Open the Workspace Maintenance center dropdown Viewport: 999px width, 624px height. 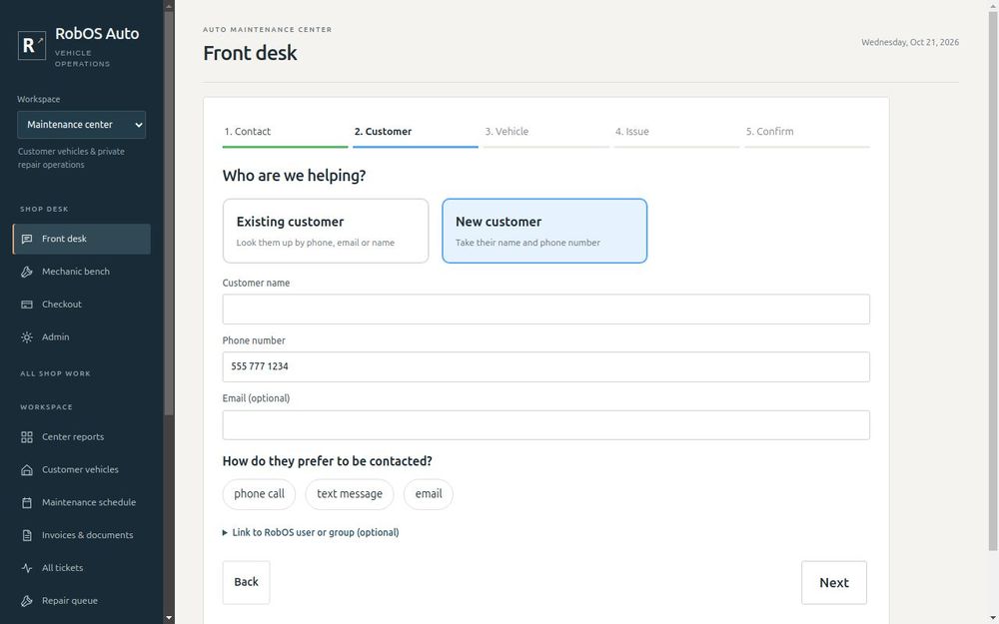click(x=82, y=125)
